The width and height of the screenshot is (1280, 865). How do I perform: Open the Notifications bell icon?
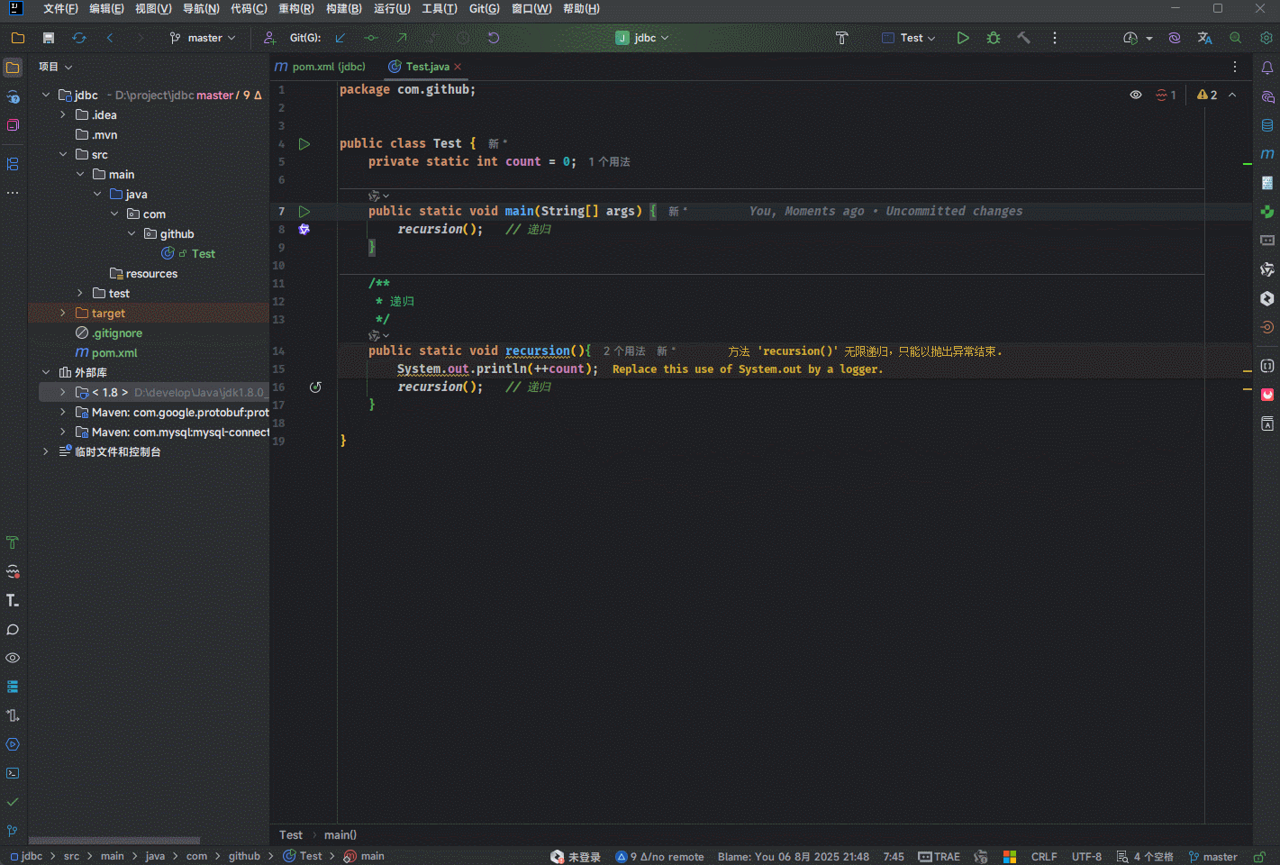click(x=1266, y=68)
